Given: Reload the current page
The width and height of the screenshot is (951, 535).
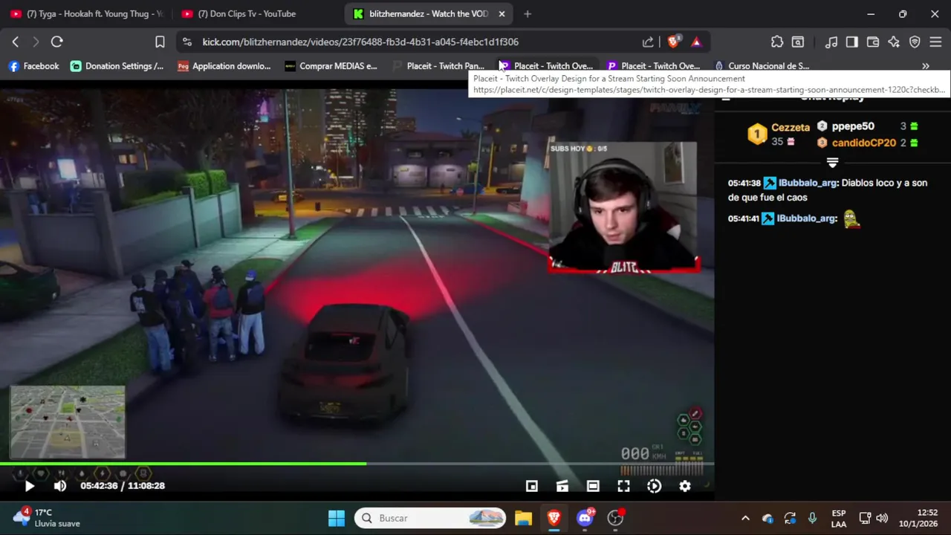Looking at the screenshot, I should click(x=56, y=42).
